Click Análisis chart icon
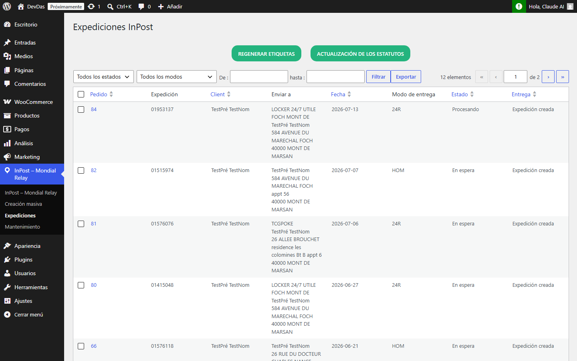The image size is (577, 361). click(x=7, y=143)
